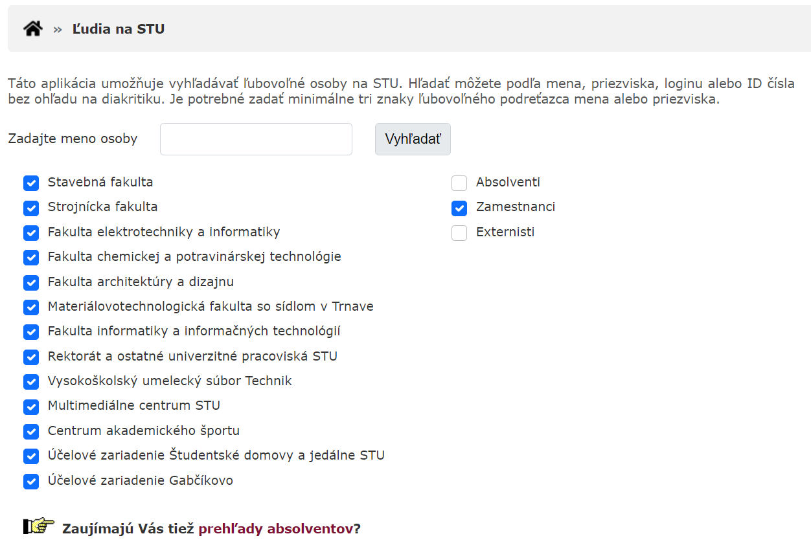811x547 pixels.
Task: Uncheck Centrum akademického športu checkbox
Action: click(x=31, y=432)
